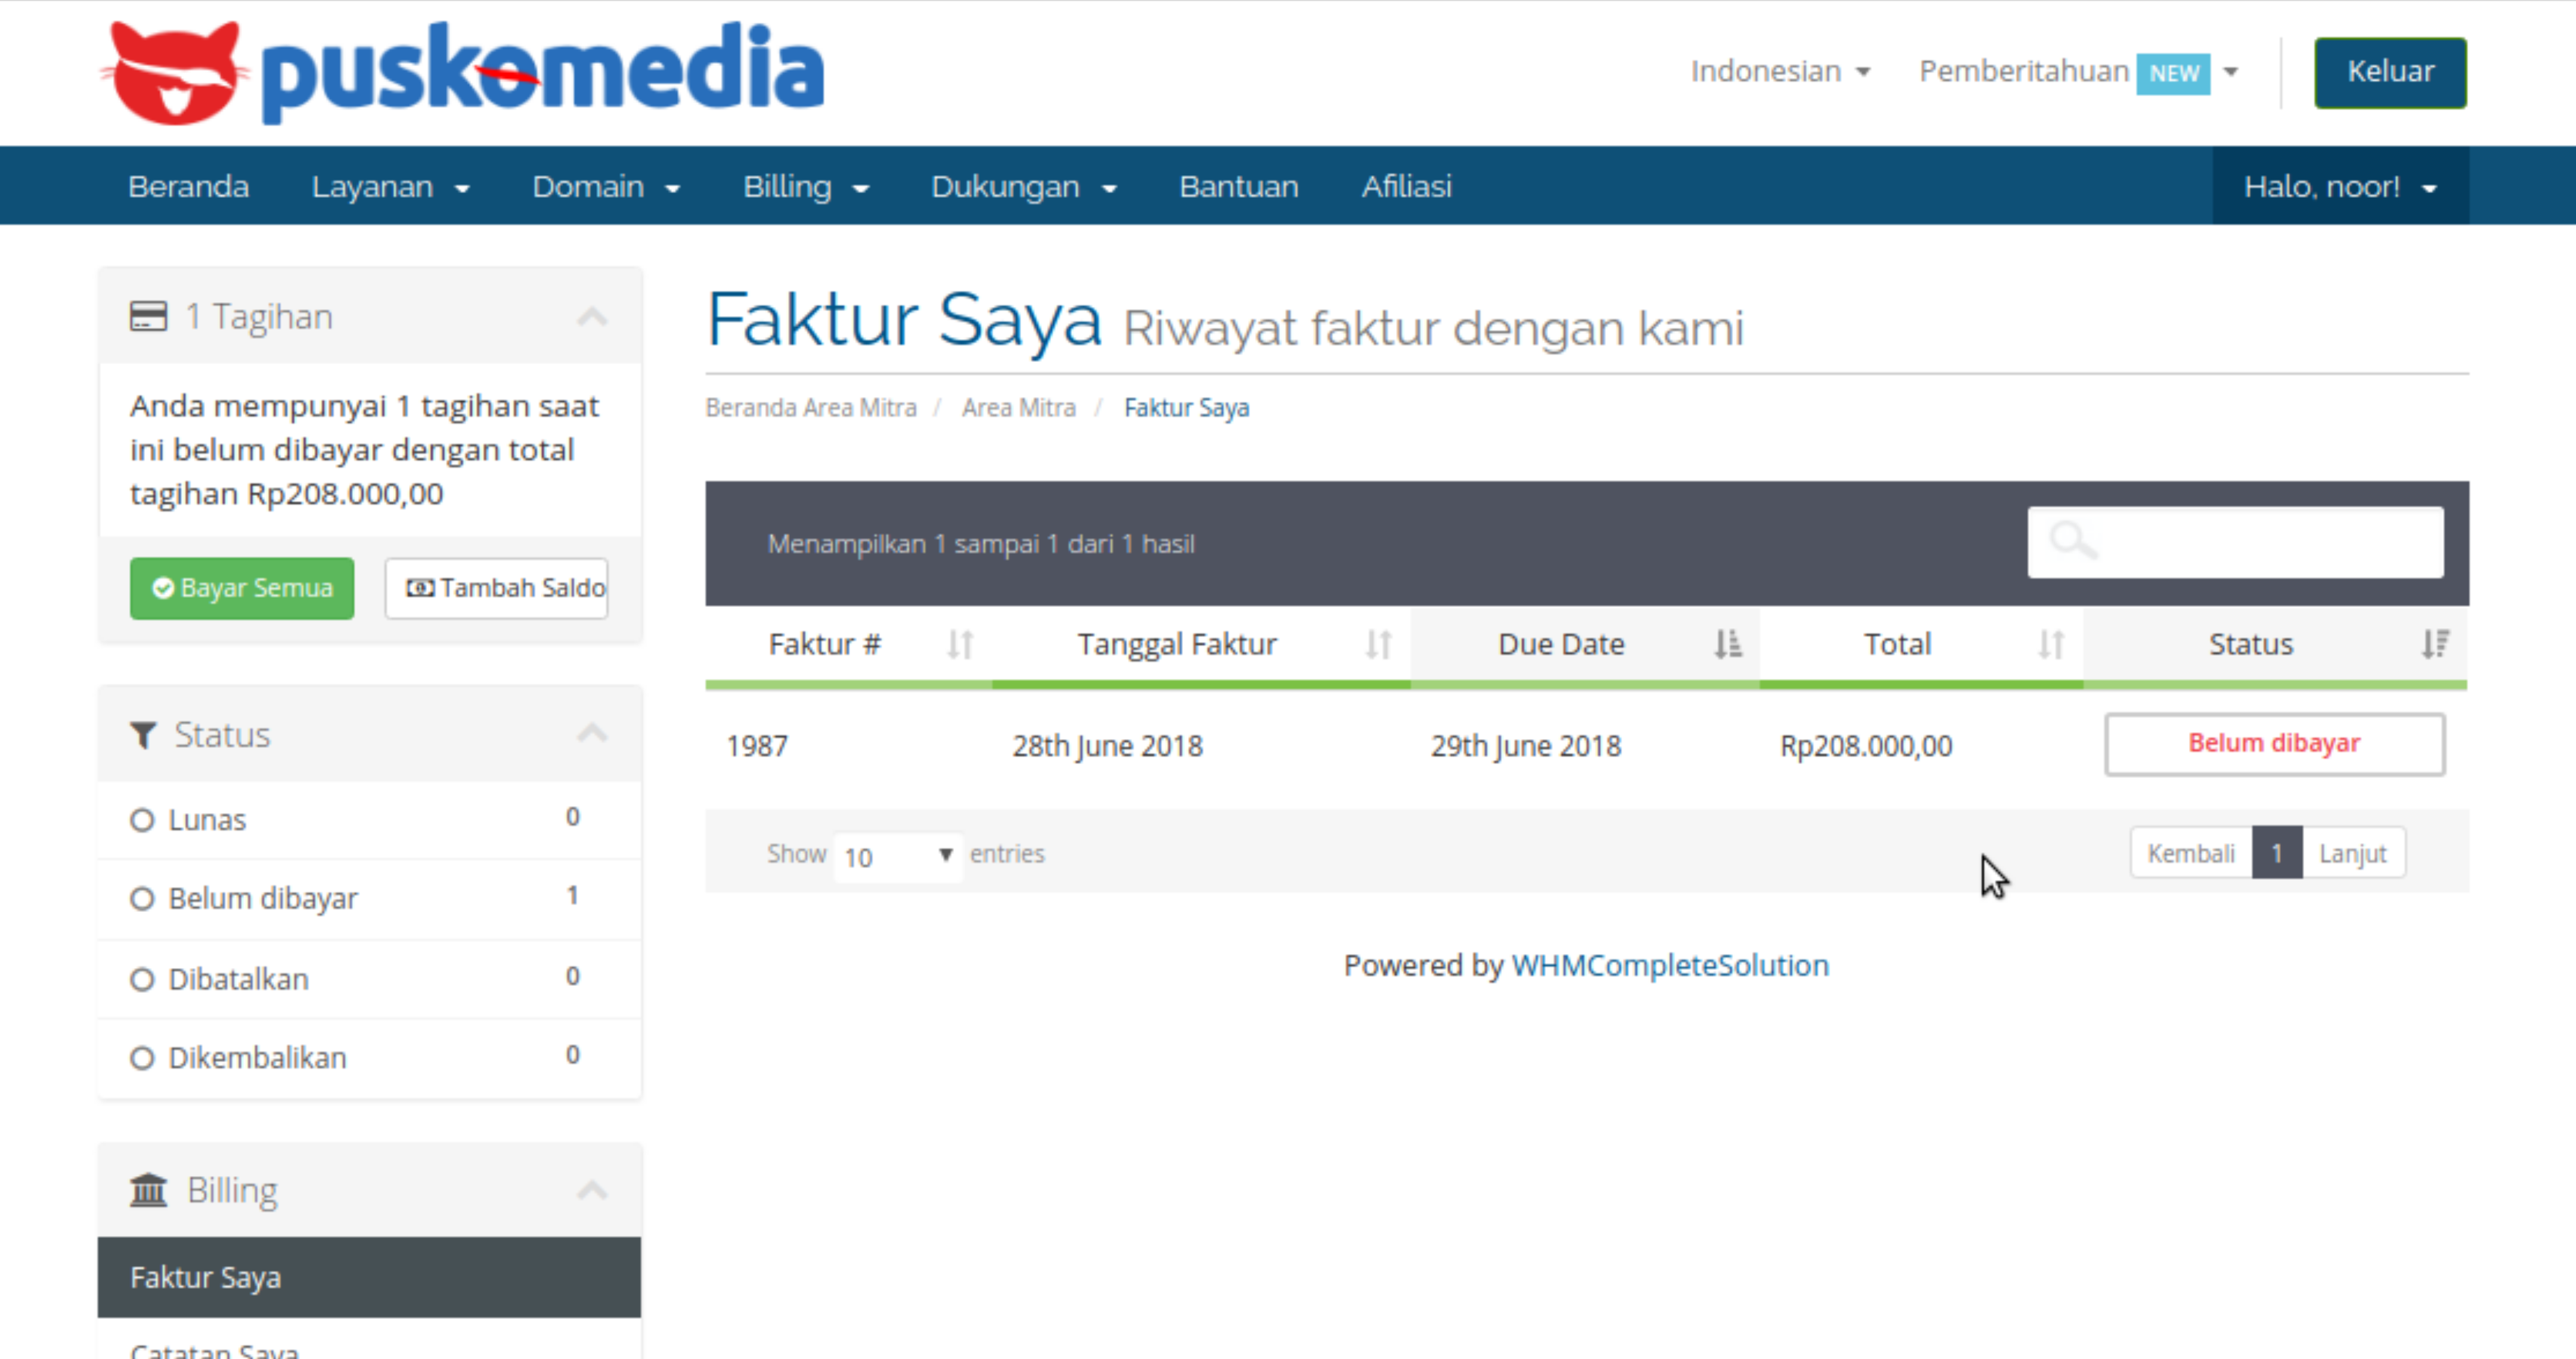The height and width of the screenshot is (1359, 2576).
Task: Click the green Bayar Semua button
Action: 242,588
